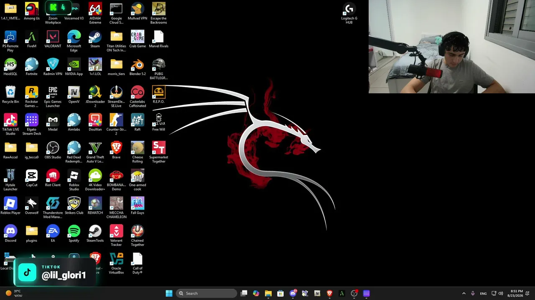Screen dimensions: 535x300
Task: Switch the ENG input language
Action: (x=483, y=293)
